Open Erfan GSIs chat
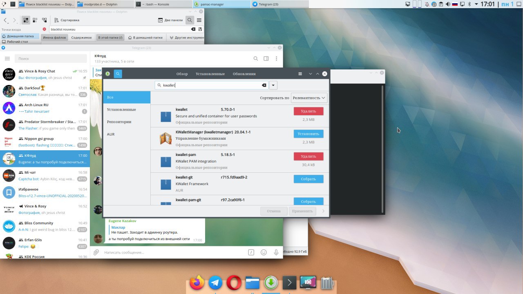This screenshot has height=294, width=523. click(45, 243)
